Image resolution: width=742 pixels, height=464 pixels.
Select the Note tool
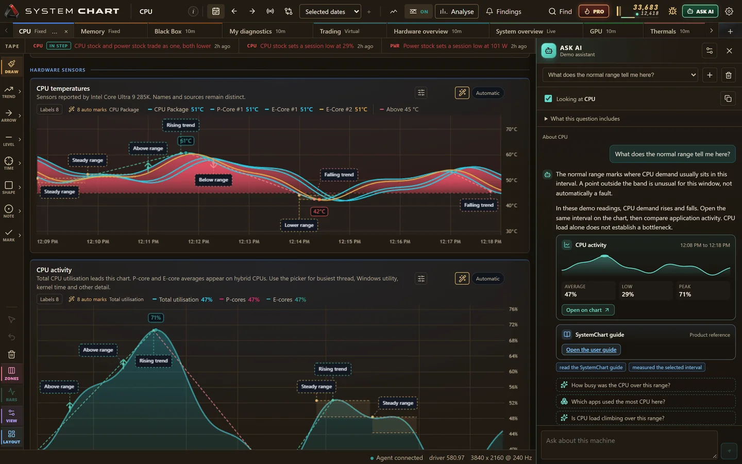click(9, 211)
